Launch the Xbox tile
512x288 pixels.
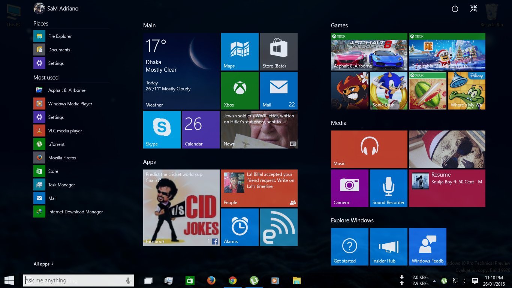pos(240,91)
